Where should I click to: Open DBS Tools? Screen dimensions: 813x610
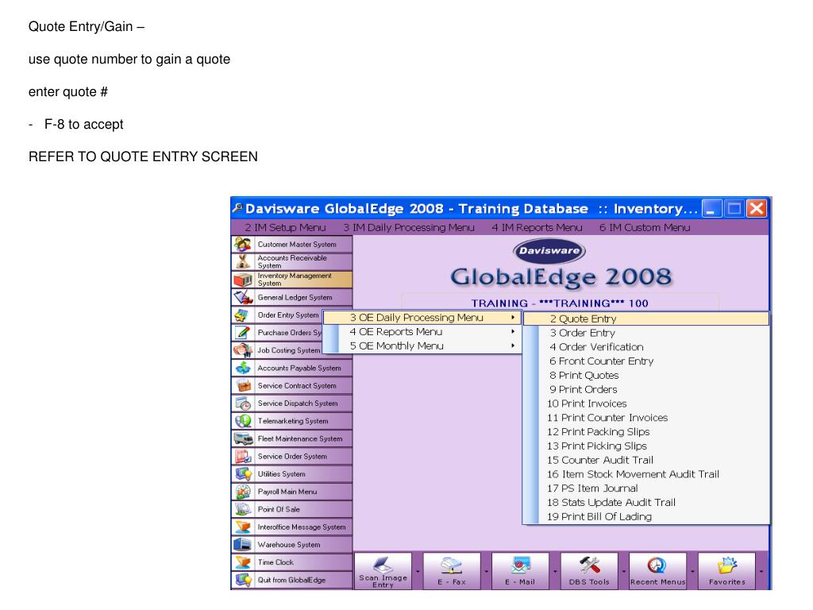[589, 571]
